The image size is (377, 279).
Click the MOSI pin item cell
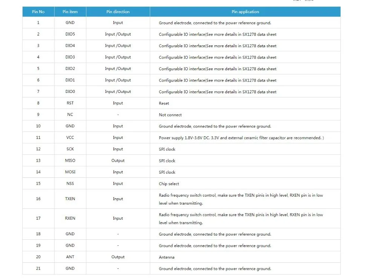tap(70, 172)
